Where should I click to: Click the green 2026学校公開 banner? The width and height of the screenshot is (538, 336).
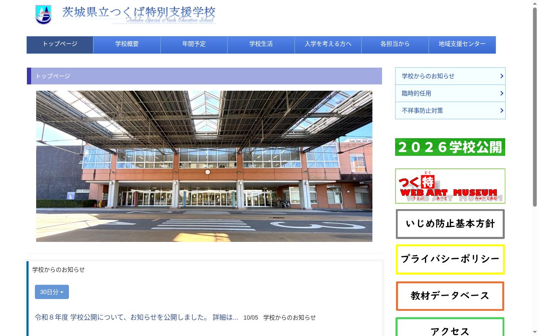tap(450, 147)
